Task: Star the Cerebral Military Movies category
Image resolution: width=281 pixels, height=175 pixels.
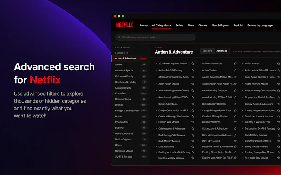Action: click(235, 116)
